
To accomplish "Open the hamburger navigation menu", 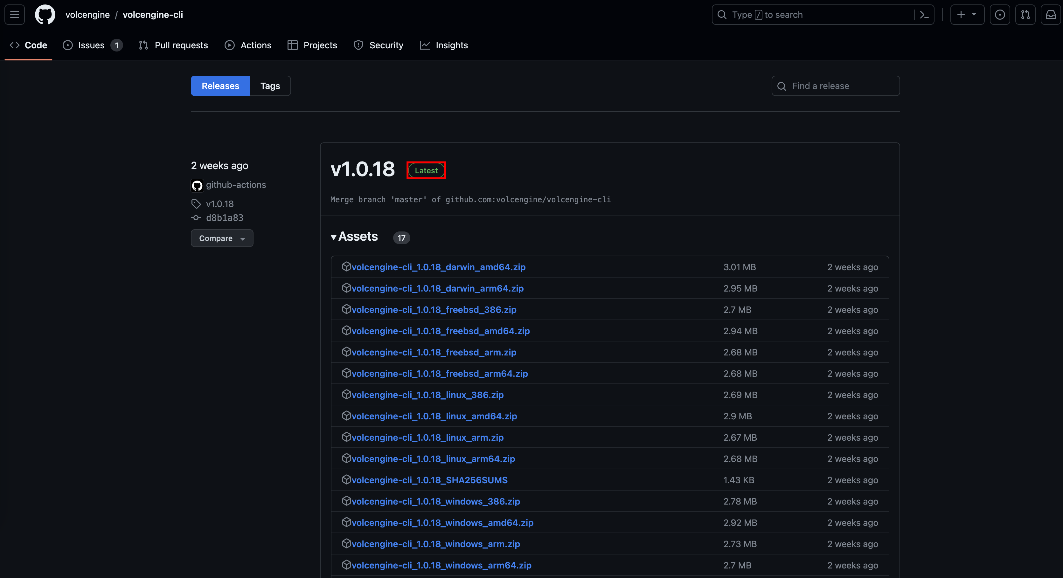I will pos(14,15).
